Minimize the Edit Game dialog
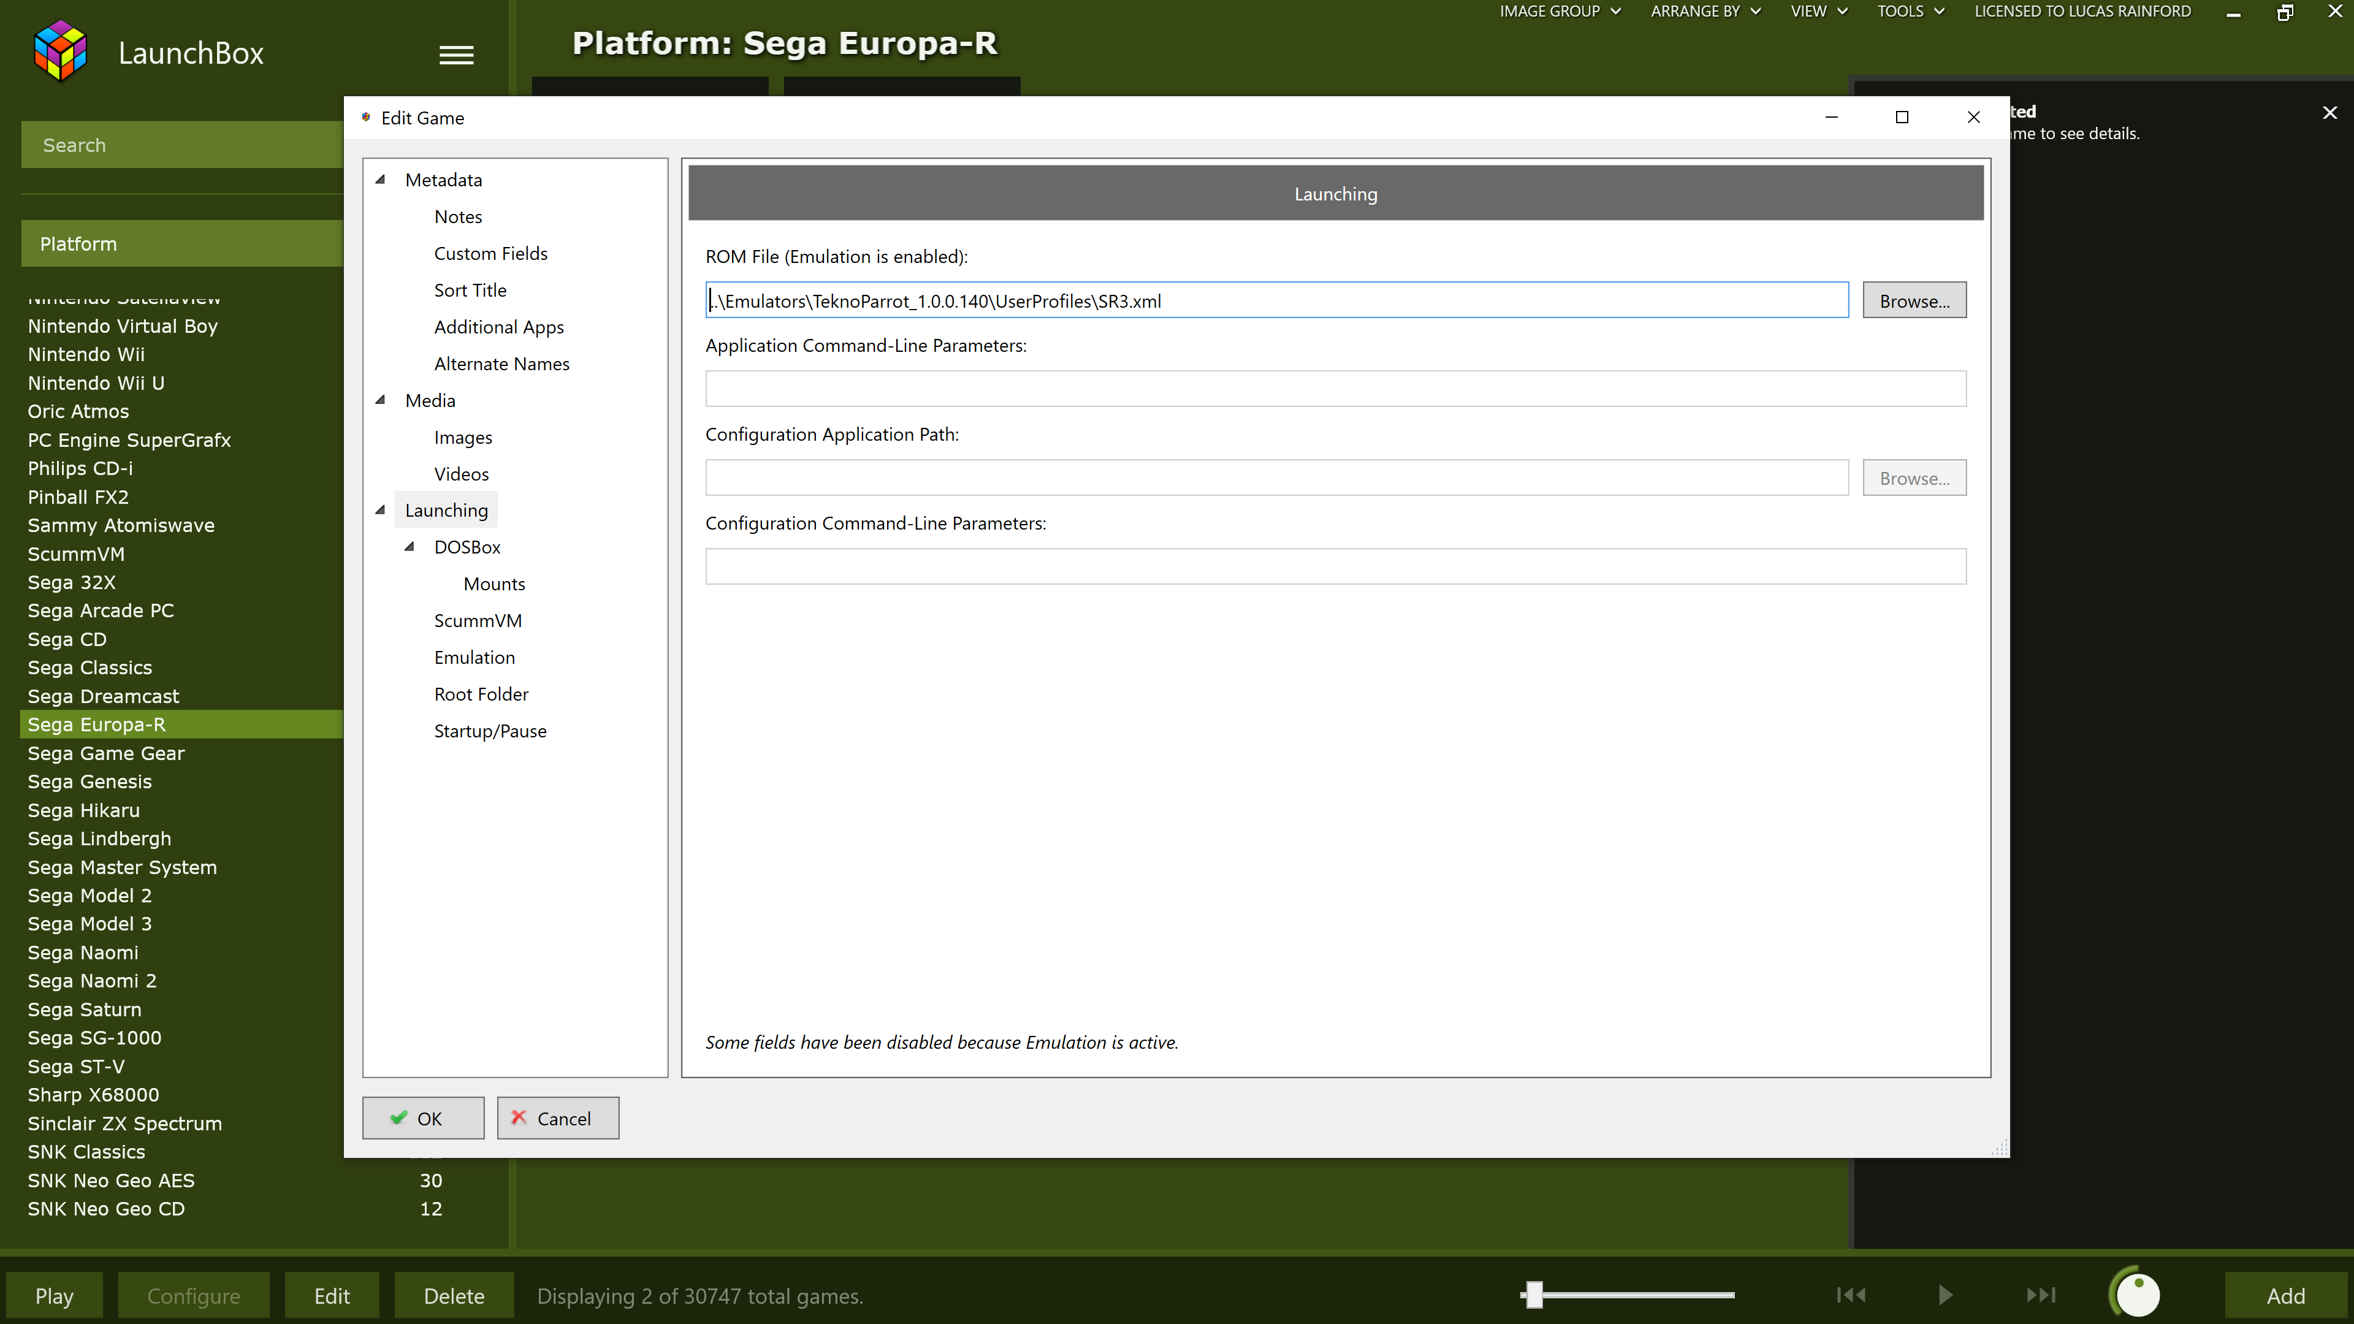 coord(1831,117)
